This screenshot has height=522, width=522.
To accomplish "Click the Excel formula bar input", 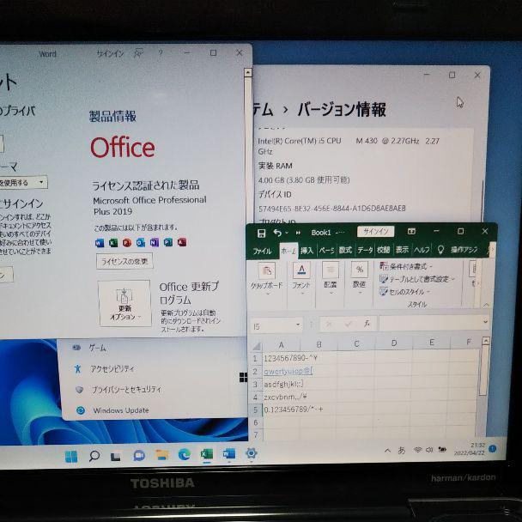I will tap(430, 323).
